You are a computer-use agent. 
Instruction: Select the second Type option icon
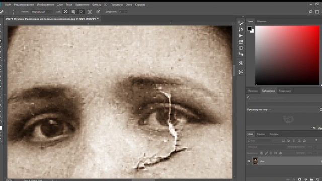click(73, 12)
